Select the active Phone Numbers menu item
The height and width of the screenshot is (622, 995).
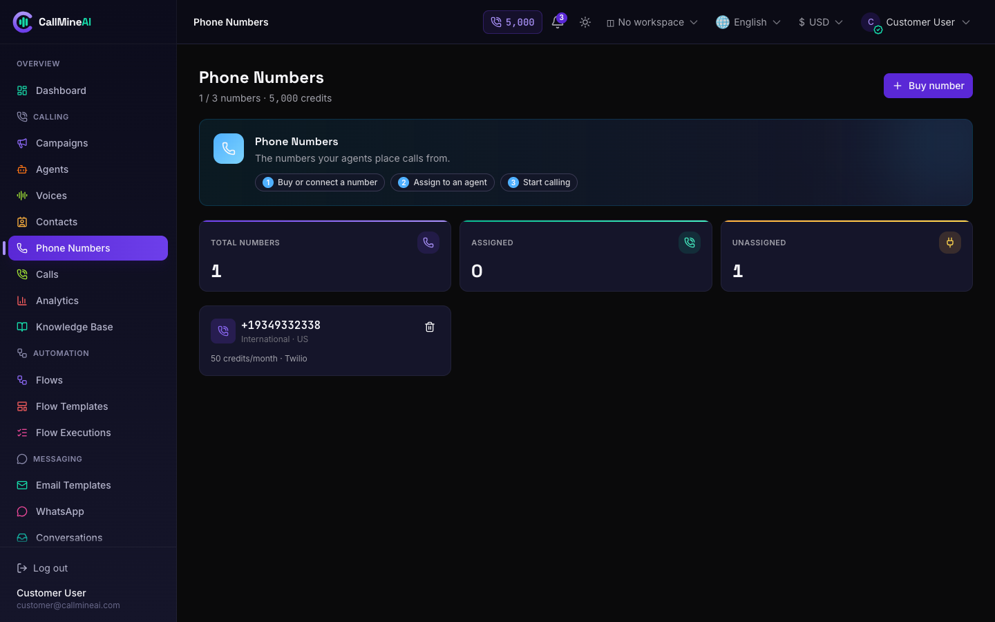[x=88, y=248]
